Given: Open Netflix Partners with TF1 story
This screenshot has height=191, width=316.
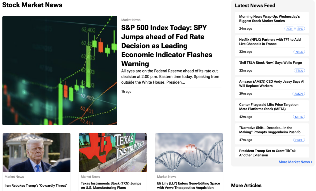Looking at the screenshot, I should tap(270, 42).
